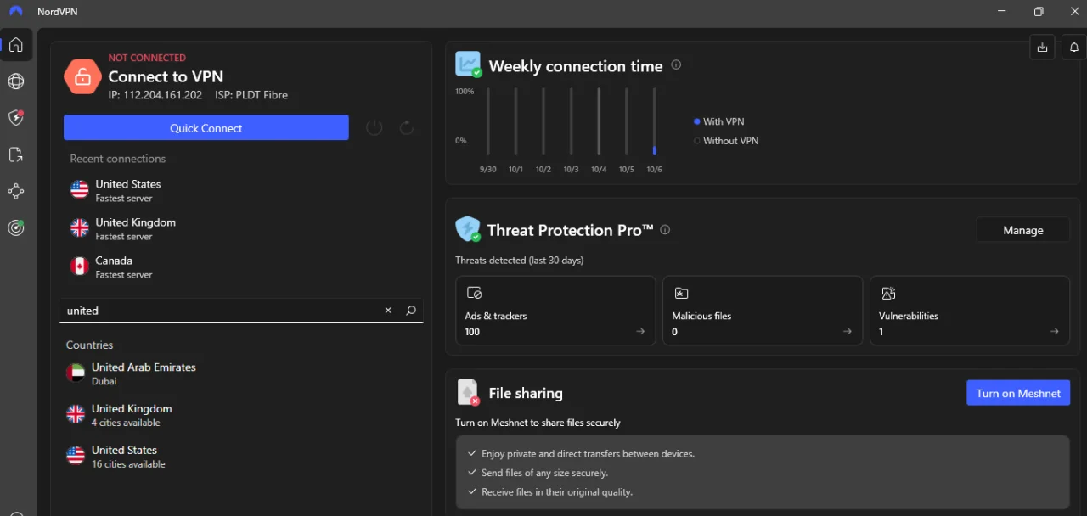Click the 'With VPN' legend entry
Viewport: 1087px width, 516px height.
point(718,121)
